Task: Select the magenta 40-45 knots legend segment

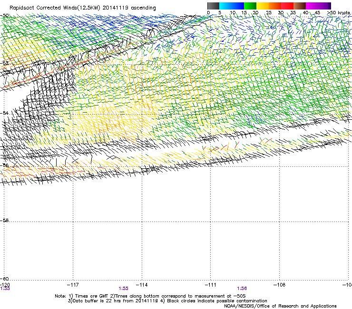Action: click(x=312, y=6)
